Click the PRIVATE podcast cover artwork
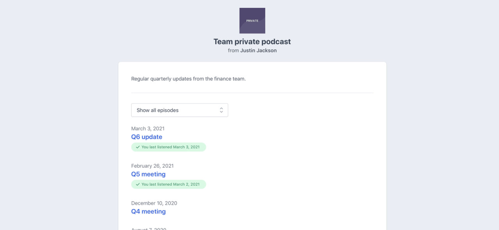The height and width of the screenshot is (230, 499). coord(252,21)
